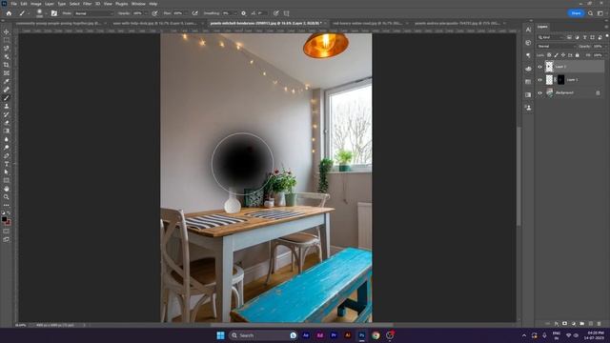
Task: Toggle lock position icon
Action: pos(563,55)
